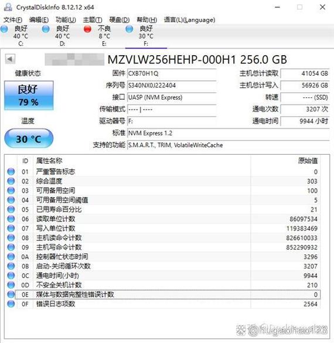Click the status icon of row 0F 错误日志项数

tap(11, 304)
